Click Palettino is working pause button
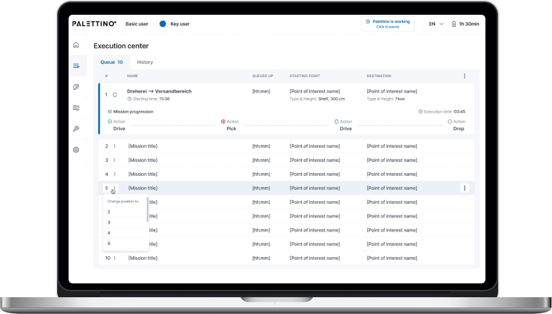This screenshot has height=314, width=552. pos(387,24)
